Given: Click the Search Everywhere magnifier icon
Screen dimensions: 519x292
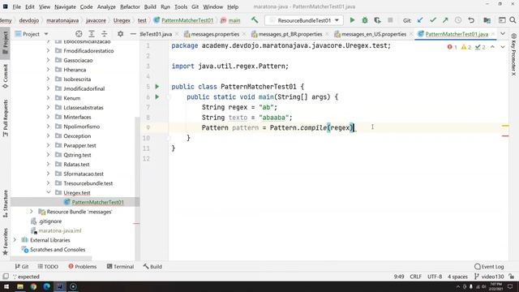Looking at the screenshot, I should point(513,20).
